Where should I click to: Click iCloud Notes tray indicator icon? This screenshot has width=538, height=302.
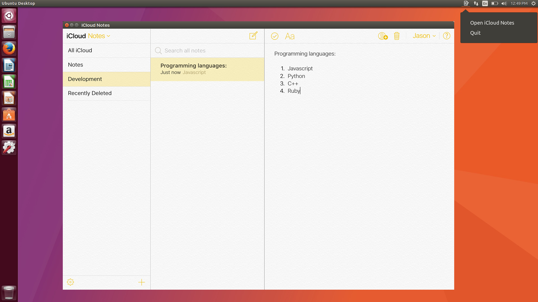pyautogui.click(x=466, y=3)
